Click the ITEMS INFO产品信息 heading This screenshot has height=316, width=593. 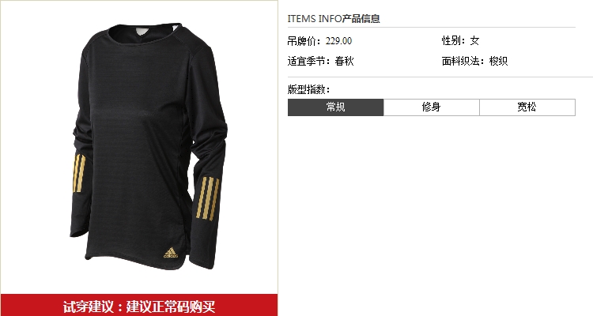pyautogui.click(x=334, y=18)
